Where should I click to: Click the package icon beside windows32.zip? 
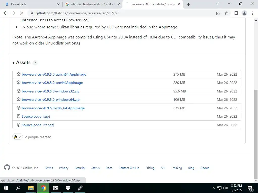[x=19, y=91]
